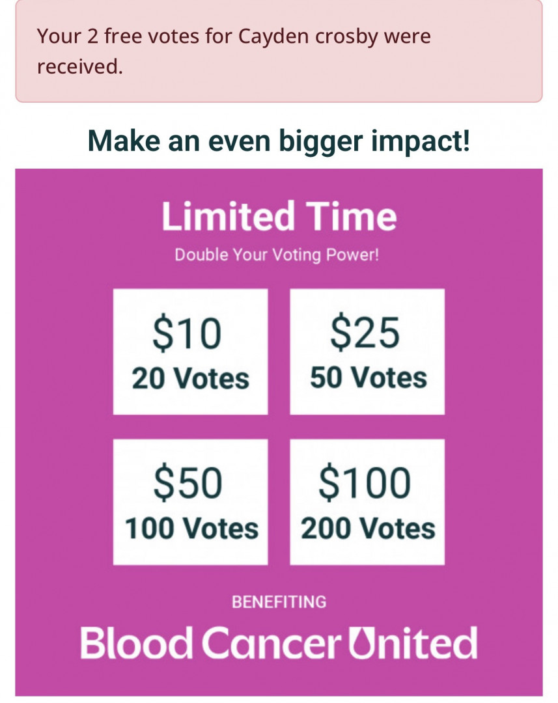Image resolution: width=558 pixels, height=703 pixels.
Task: Select the $10 donation amount
Action: point(188,334)
